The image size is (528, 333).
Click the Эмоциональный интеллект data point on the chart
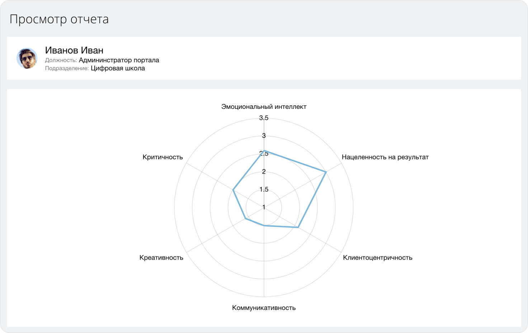pyautogui.click(x=264, y=151)
